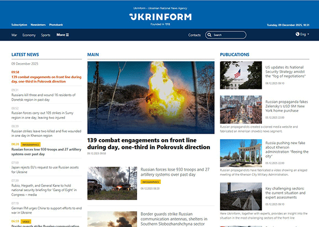The image size is (319, 227).
Task: Read the 105 strikes in Sumy region news
Action: pyautogui.click(x=43, y=115)
